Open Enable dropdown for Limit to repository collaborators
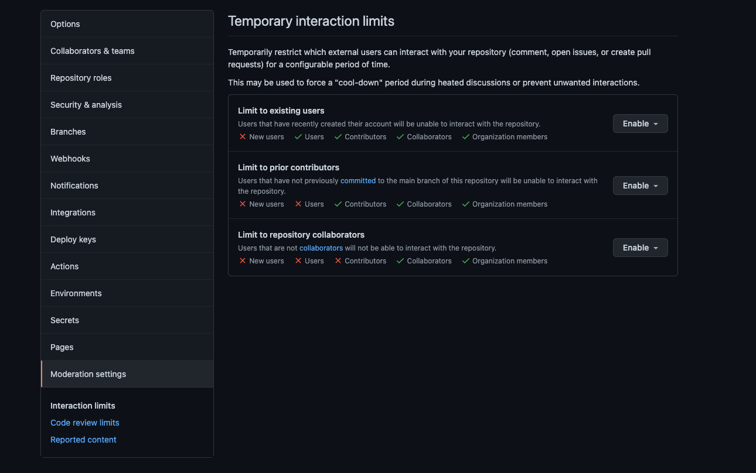The image size is (756, 473). (x=640, y=248)
